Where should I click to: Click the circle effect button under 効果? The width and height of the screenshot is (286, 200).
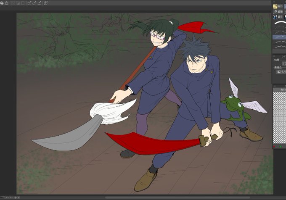[284, 63]
